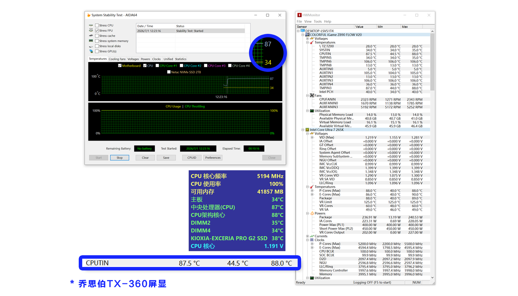Check the CPU Core #1 graph checkbox

click(157, 66)
